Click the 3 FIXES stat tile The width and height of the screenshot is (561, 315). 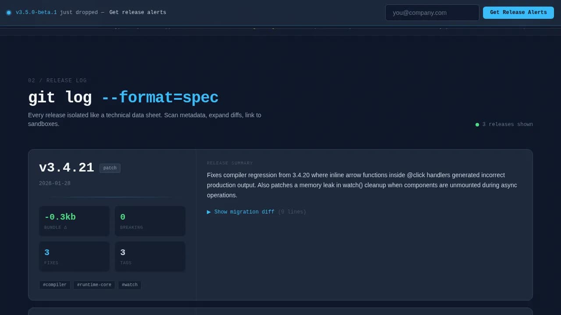[74, 256]
